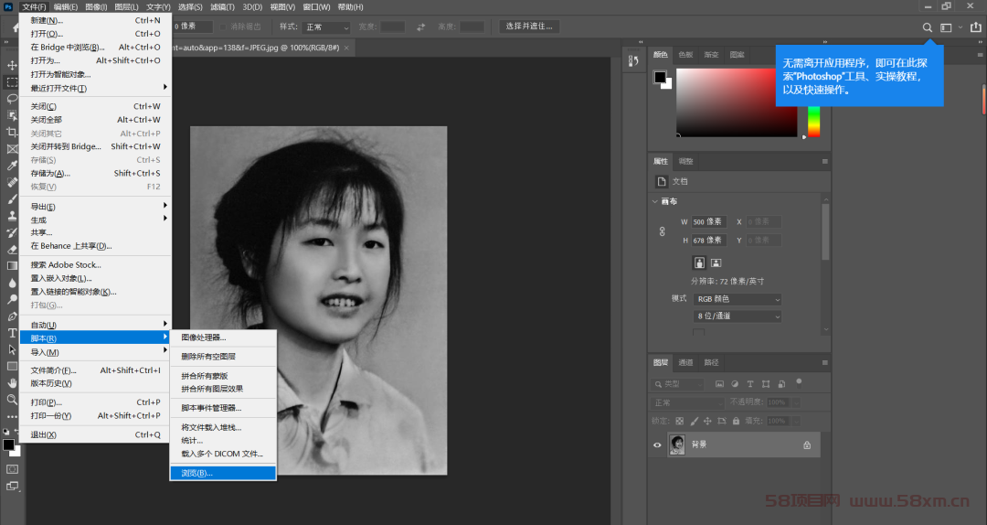This screenshot has height=525, width=987.
Task: Open the search magnifier icon at top right
Action: click(928, 27)
